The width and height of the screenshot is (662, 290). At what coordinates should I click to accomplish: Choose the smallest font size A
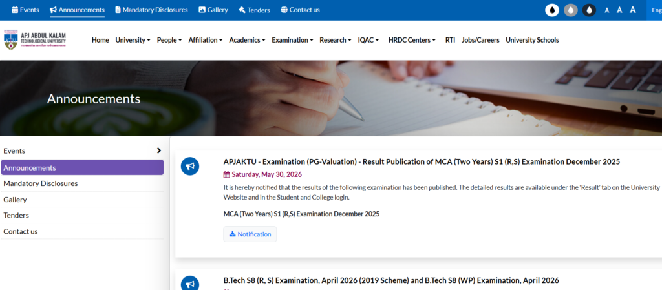point(606,10)
